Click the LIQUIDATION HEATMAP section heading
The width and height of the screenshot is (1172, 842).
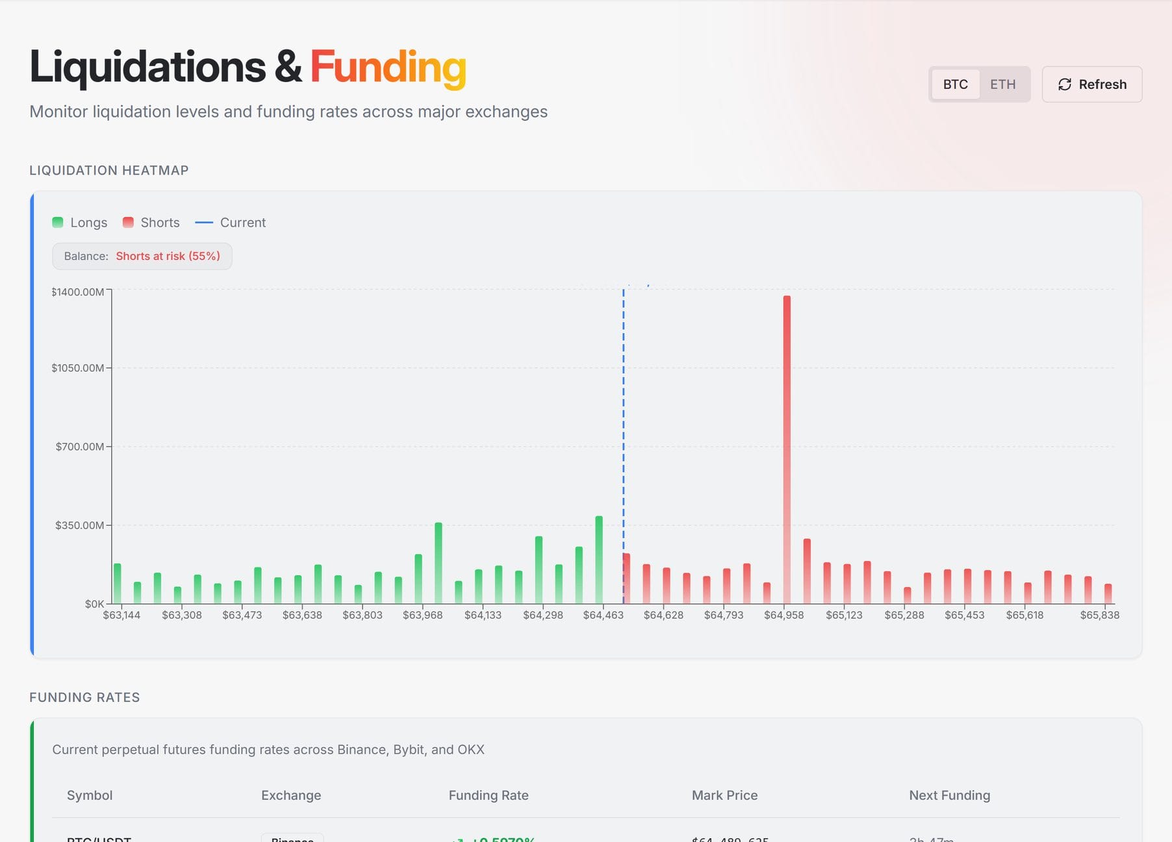click(x=109, y=170)
